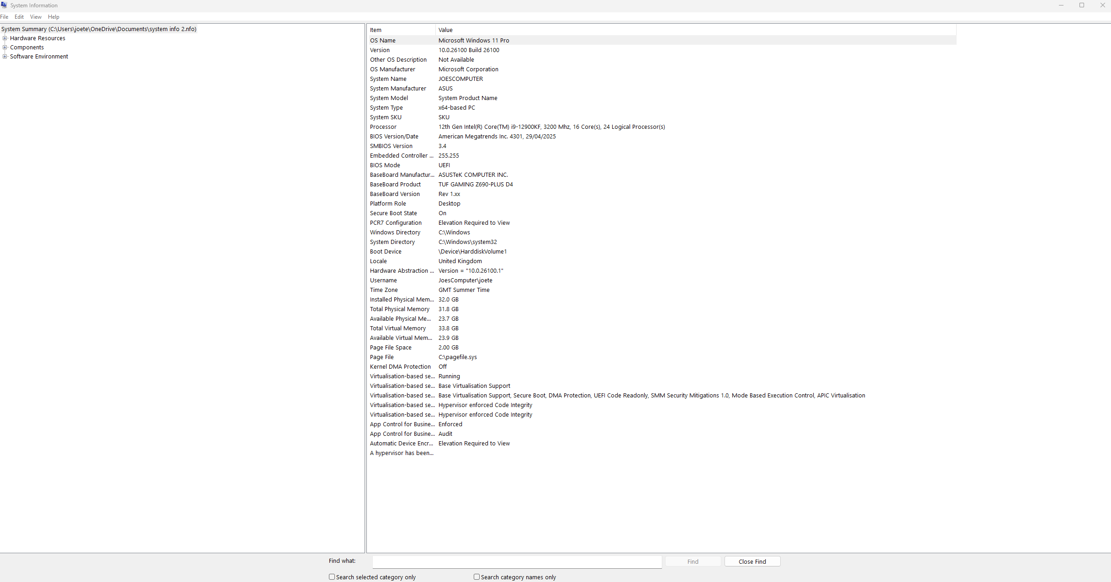Select Kernel DMA Protection item
The width and height of the screenshot is (1111, 582).
point(400,367)
